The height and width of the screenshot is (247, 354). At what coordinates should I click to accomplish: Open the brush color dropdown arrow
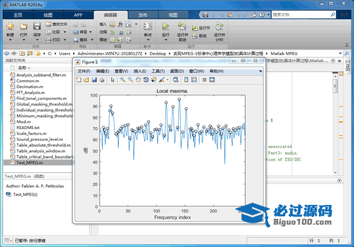(x=167, y=80)
